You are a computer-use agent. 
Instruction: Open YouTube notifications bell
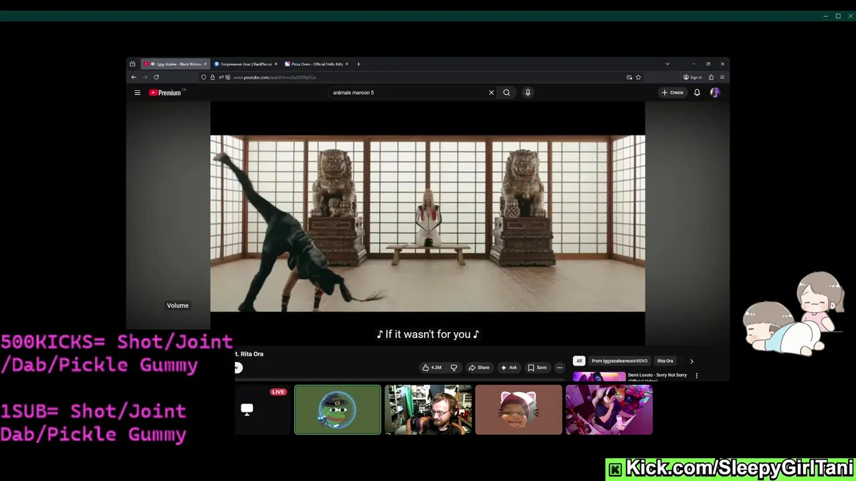(x=697, y=93)
